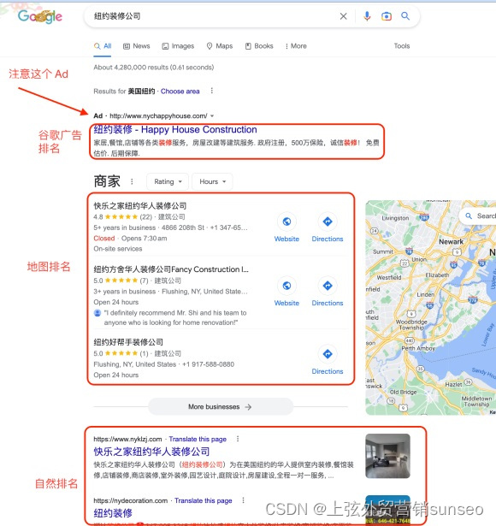Open the Books tab

[x=259, y=46]
